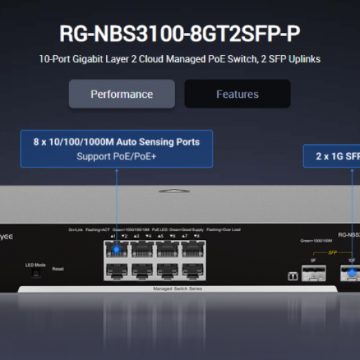Click the RG-NBS3100-8GT2SFP-P title
360x360 pixels.
pos(180,34)
